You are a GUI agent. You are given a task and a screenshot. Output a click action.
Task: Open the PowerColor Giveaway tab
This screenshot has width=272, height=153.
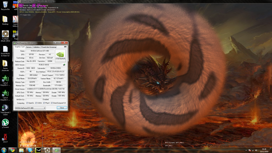point(49,47)
